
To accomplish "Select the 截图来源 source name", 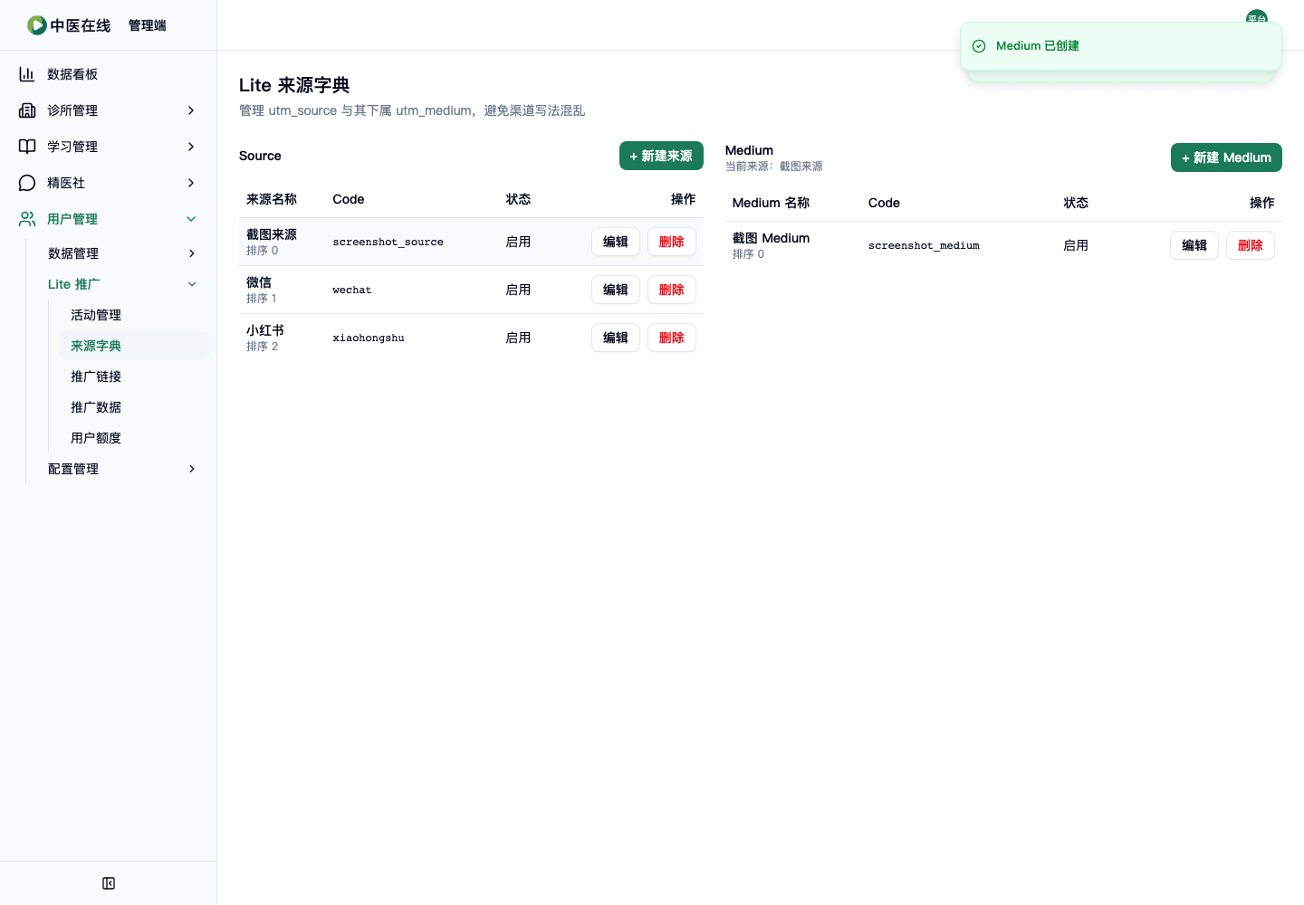I will [x=272, y=234].
